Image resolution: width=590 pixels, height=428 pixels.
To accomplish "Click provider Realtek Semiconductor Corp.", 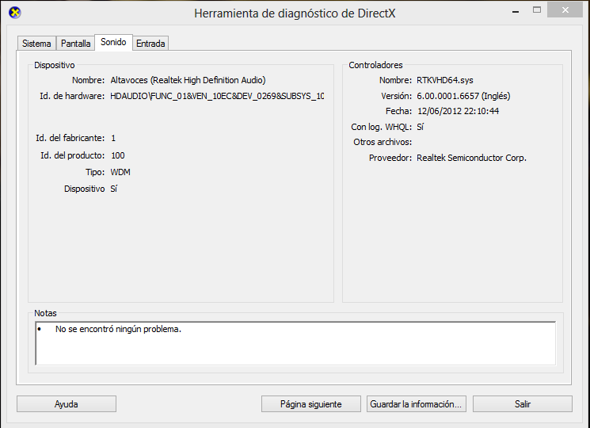I will 471,158.
